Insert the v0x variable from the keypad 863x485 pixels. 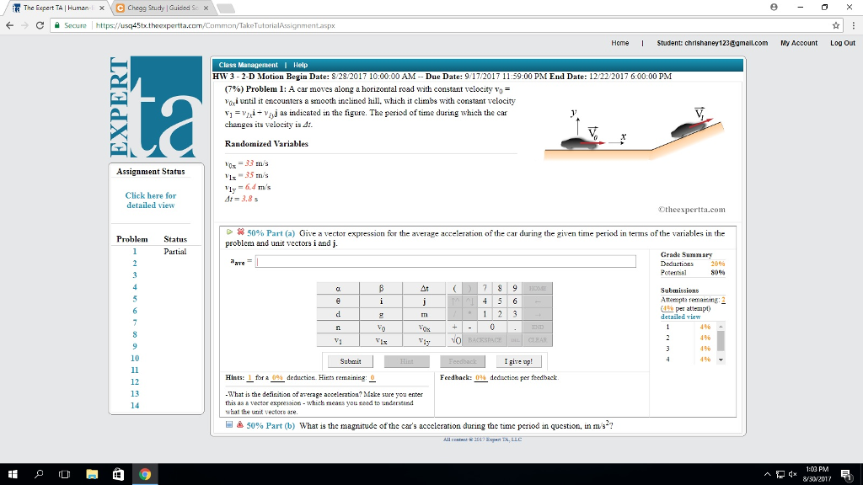[x=424, y=328]
